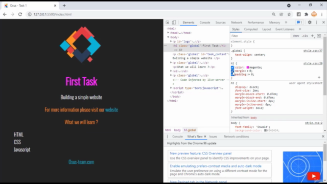Click the body breadcrumb in DOM path
The width and height of the screenshot is (327, 184).
pos(177,130)
